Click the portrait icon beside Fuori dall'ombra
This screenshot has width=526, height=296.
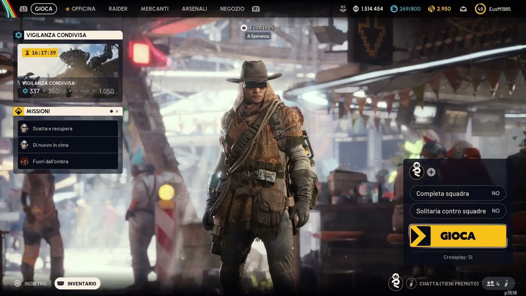[x=24, y=161]
